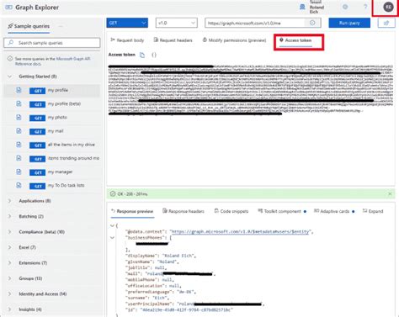Open the Adaptive cards tab

pos(334,211)
